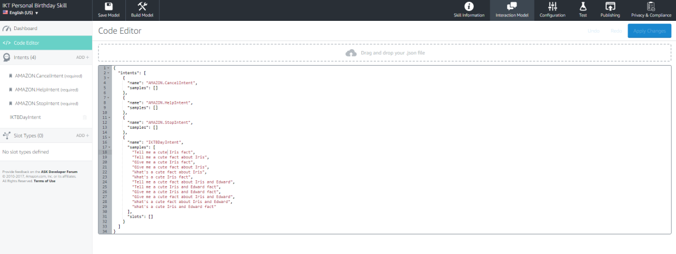Click the "Give me a cute Iris fact" line
Image resolution: width=676 pixels, height=254 pixels.
click(163, 162)
